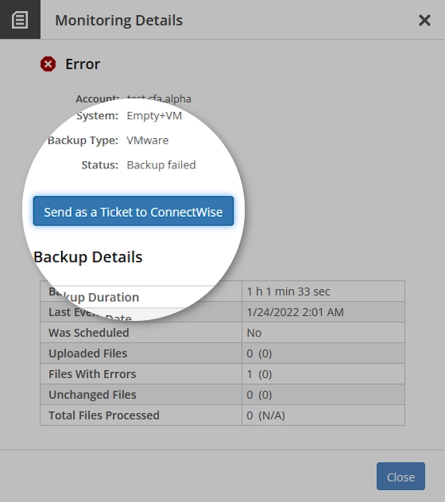Click the Monitoring Details document icon
This screenshot has height=502, width=445.
coord(20,20)
